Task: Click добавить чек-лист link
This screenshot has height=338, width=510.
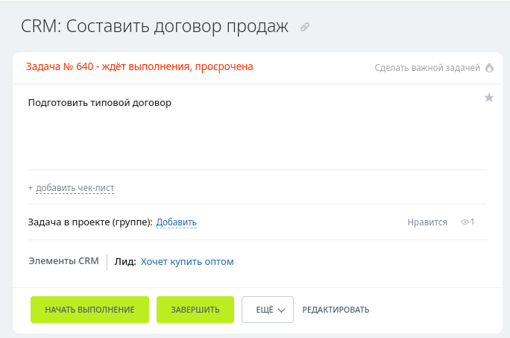Action: (75, 188)
